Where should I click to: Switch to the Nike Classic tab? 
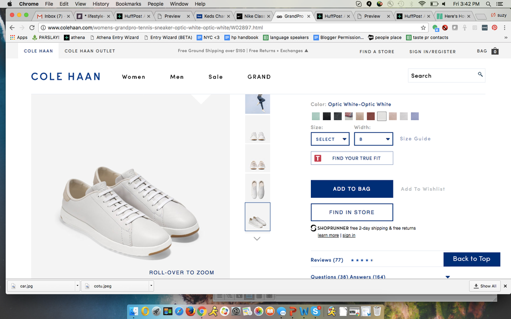(253, 16)
